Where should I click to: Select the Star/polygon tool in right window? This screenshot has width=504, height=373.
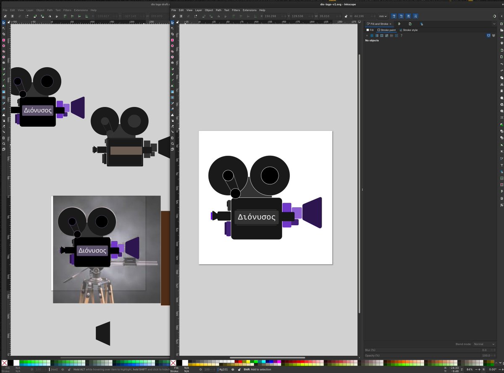(173, 51)
